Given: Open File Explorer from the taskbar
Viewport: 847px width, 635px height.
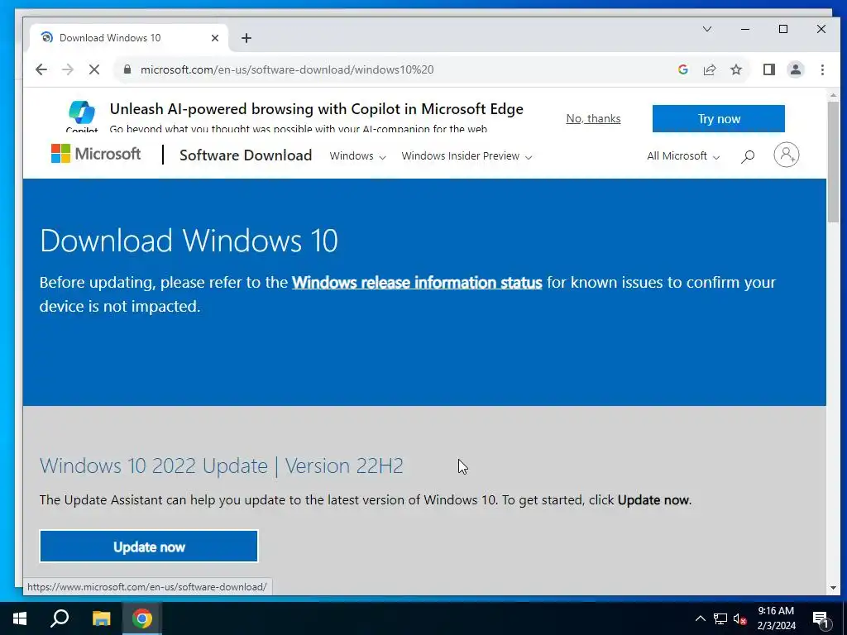Looking at the screenshot, I should (101, 618).
